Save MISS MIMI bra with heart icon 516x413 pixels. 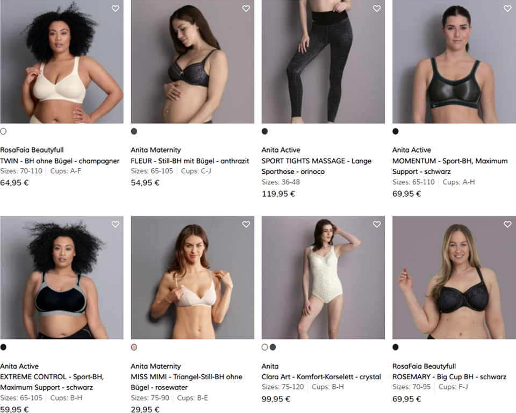[246, 224]
